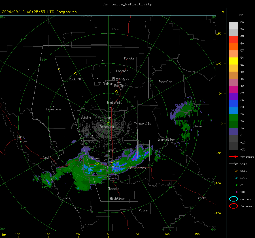Click the Calgary city label
The width and height of the screenshot is (255, 238).
[x=110, y=166]
